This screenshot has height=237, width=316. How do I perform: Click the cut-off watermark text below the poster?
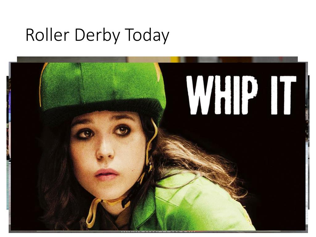click(x=158, y=232)
